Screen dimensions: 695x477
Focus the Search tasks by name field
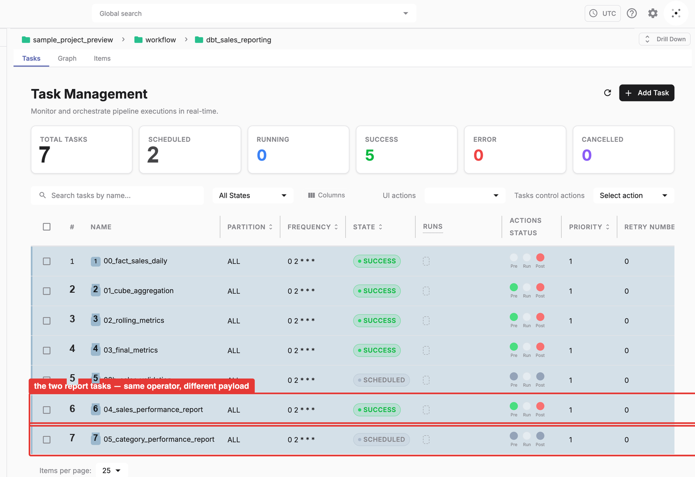pyautogui.click(x=117, y=195)
